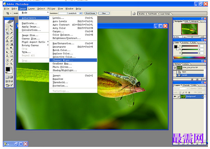Select Levels state in History palette
Viewport: 210px width, 149px height.
190,75
